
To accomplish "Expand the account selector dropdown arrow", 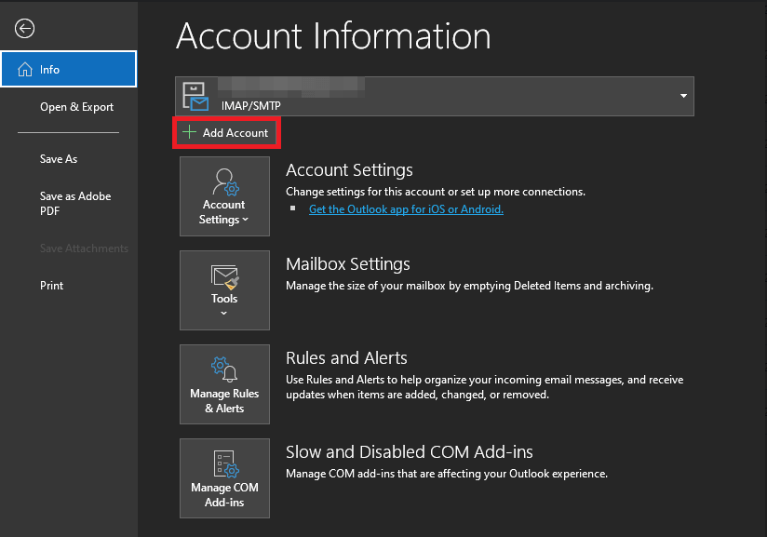I will coord(683,96).
